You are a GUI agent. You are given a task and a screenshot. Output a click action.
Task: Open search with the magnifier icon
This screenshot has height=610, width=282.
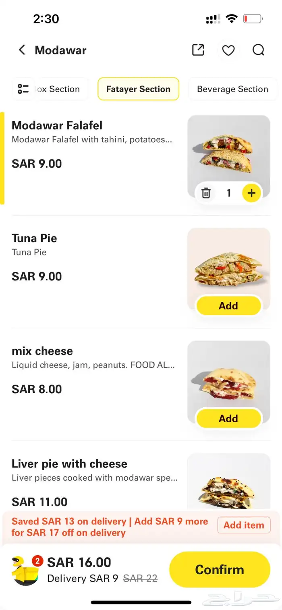click(x=258, y=50)
